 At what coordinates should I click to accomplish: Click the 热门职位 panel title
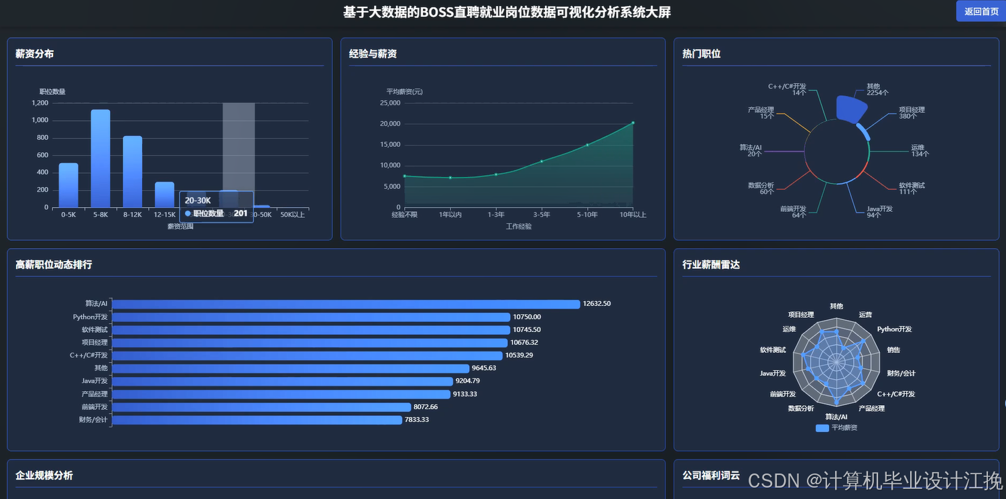702,54
